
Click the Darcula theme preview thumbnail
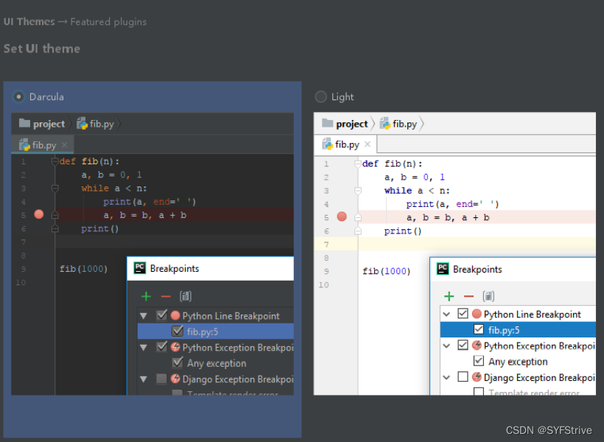pyautogui.click(x=152, y=253)
